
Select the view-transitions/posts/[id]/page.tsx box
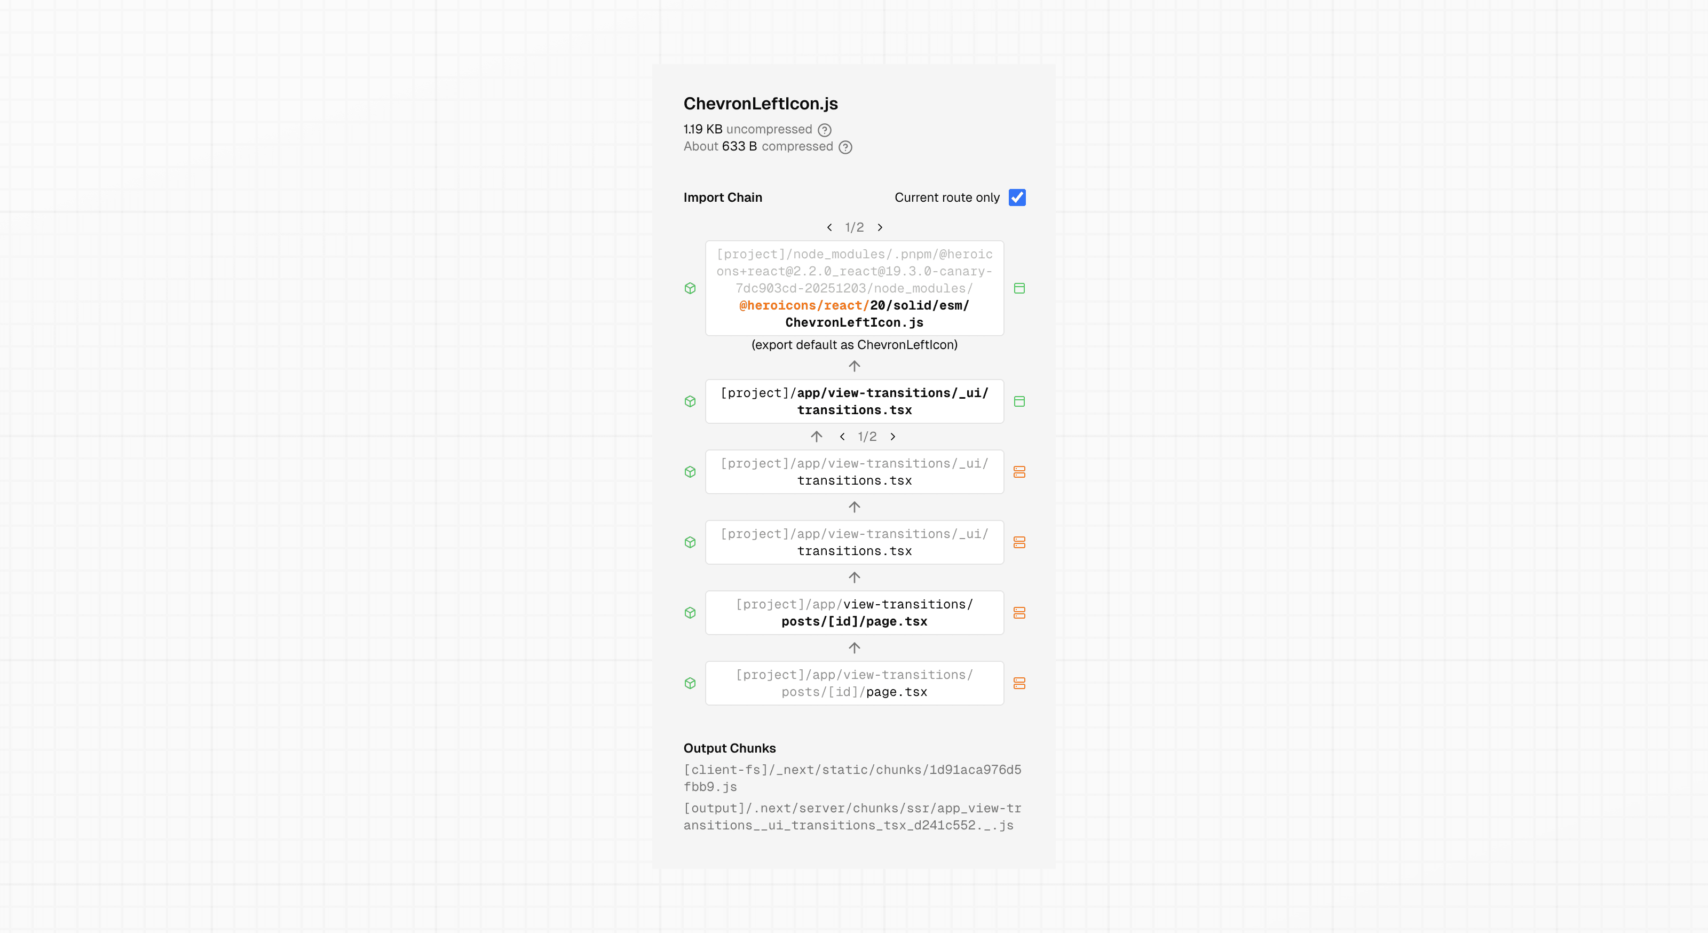click(x=854, y=613)
